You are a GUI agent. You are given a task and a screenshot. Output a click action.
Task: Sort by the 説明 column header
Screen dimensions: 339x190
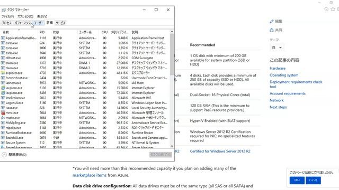149,32
